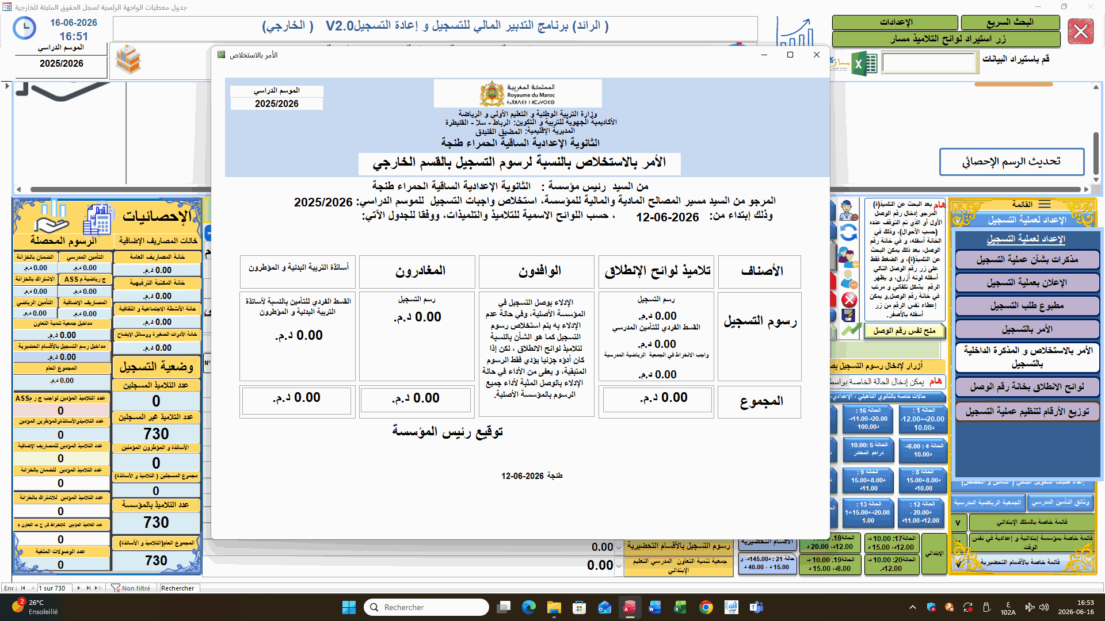The height and width of the screenshot is (621, 1105).
Task: Click the calculator statistics icon
Action: click(98, 219)
